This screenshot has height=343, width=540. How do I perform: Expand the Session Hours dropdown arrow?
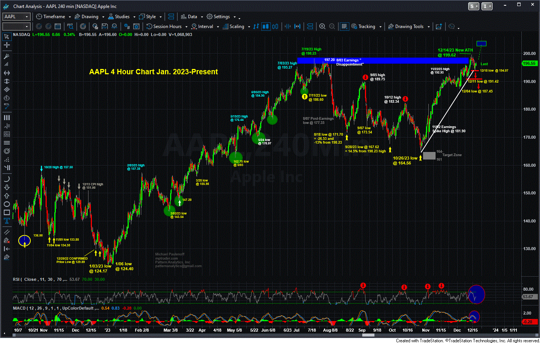click(186, 27)
